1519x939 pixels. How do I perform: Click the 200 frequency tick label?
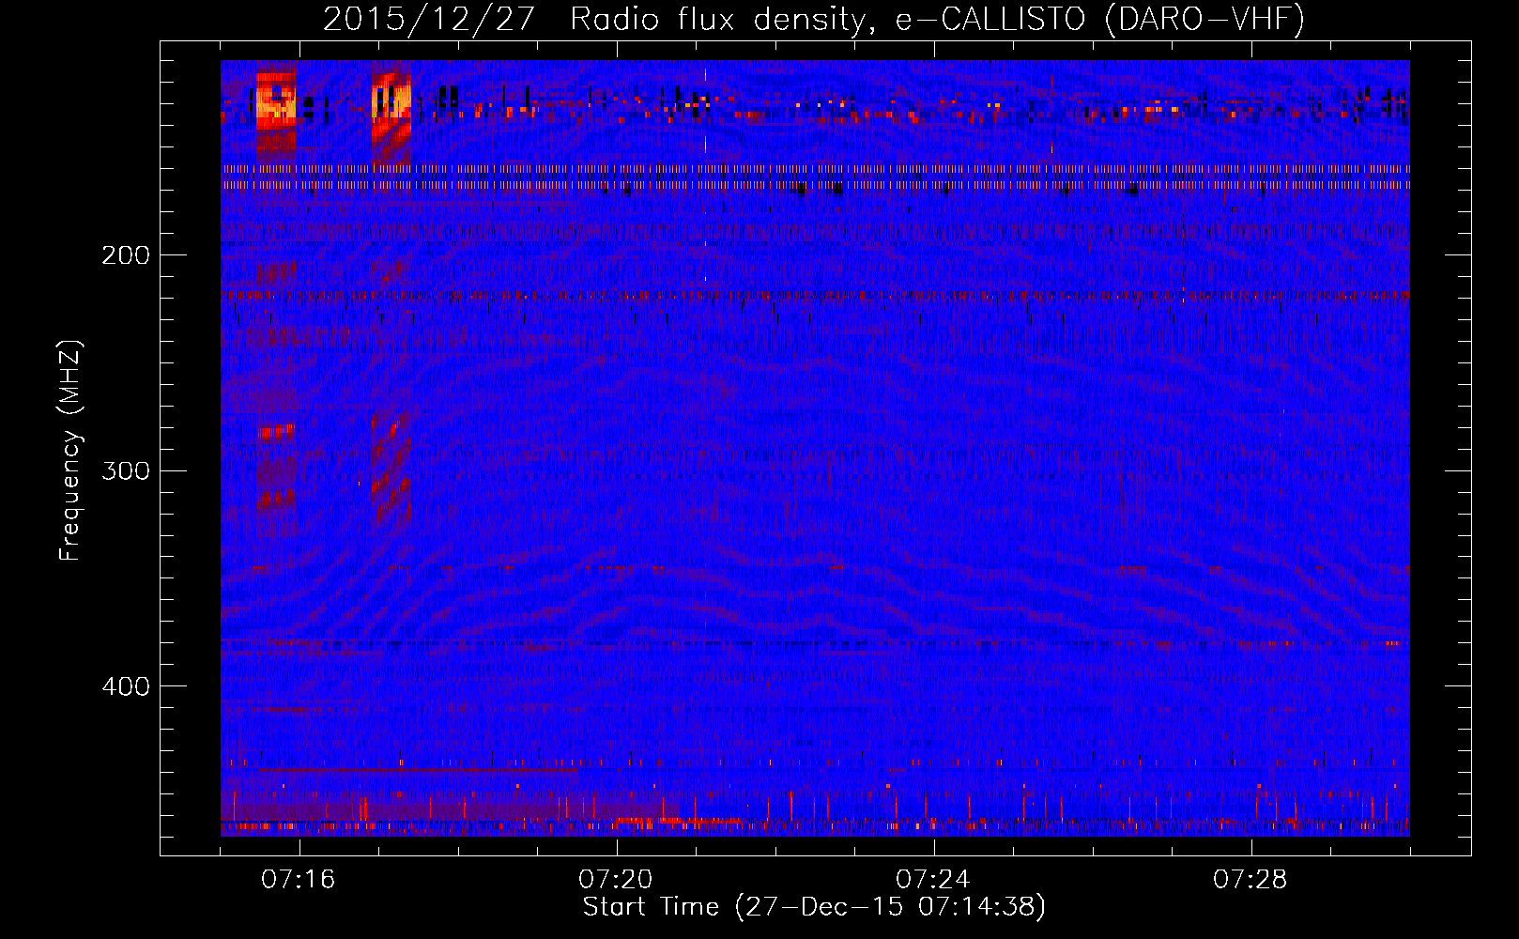(126, 255)
